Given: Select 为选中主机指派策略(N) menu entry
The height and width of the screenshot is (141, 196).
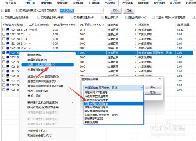Looking at the screenshot, I should point(47,65).
